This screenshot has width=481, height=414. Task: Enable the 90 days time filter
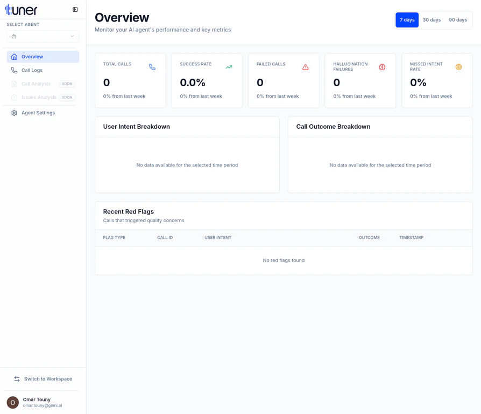(x=457, y=20)
